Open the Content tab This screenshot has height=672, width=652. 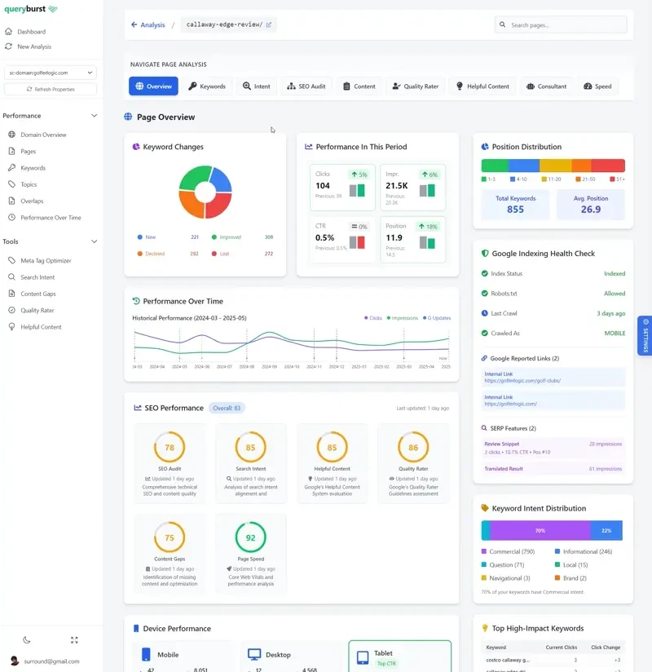(x=359, y=86)
